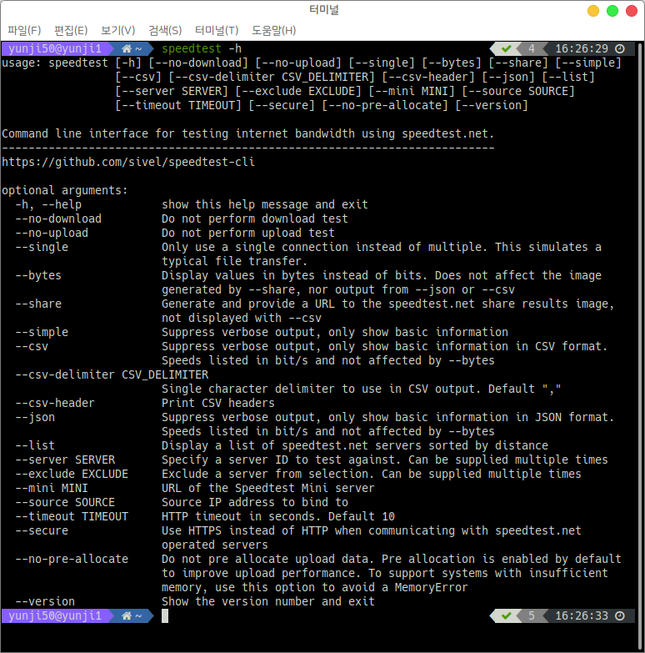
Task: Click the yunji50@yunji1 segment in the top prompt
Action: coord(52,48)
